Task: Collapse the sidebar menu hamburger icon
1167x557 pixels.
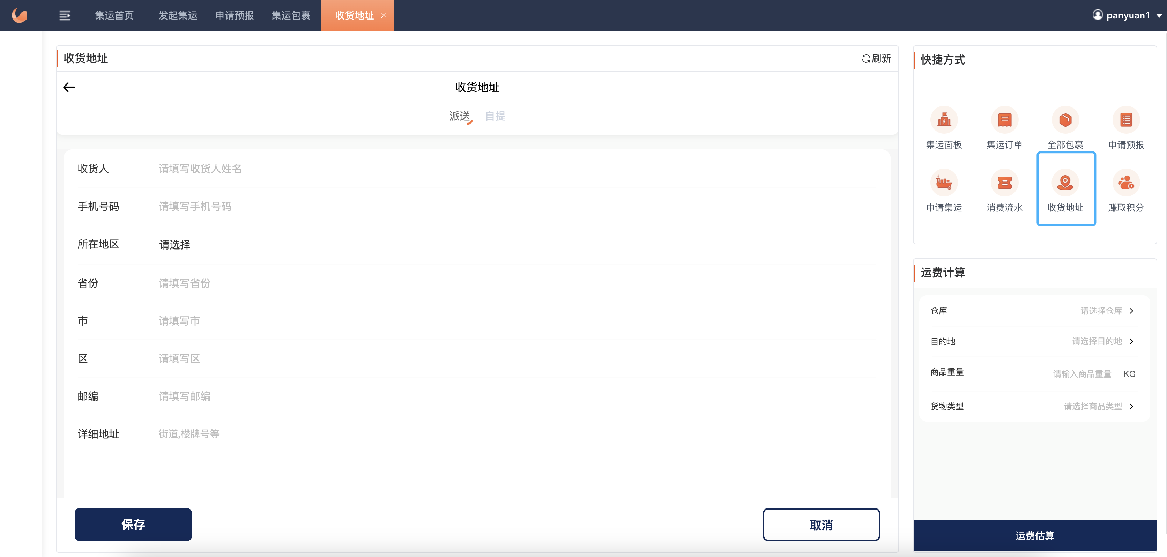Action: (65, 16)
